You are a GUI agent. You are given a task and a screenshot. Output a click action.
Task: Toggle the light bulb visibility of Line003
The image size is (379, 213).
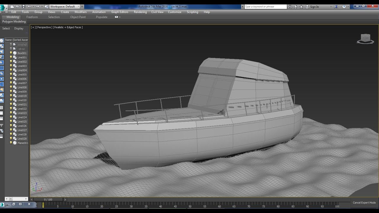pos(11,66)
